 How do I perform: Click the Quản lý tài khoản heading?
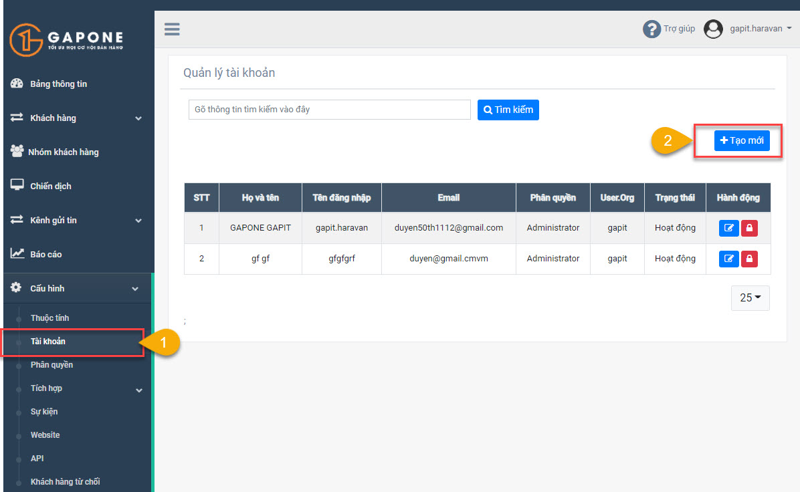coord(229,73)
